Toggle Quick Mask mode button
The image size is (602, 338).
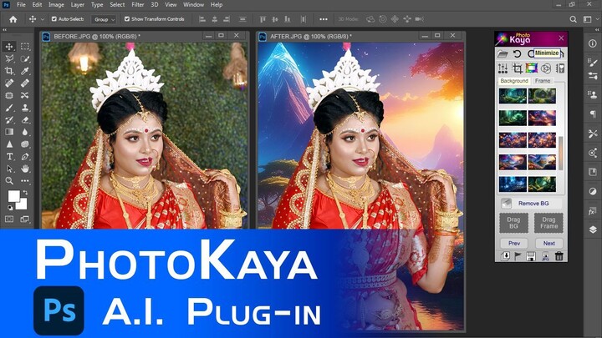tap(9, 219)
